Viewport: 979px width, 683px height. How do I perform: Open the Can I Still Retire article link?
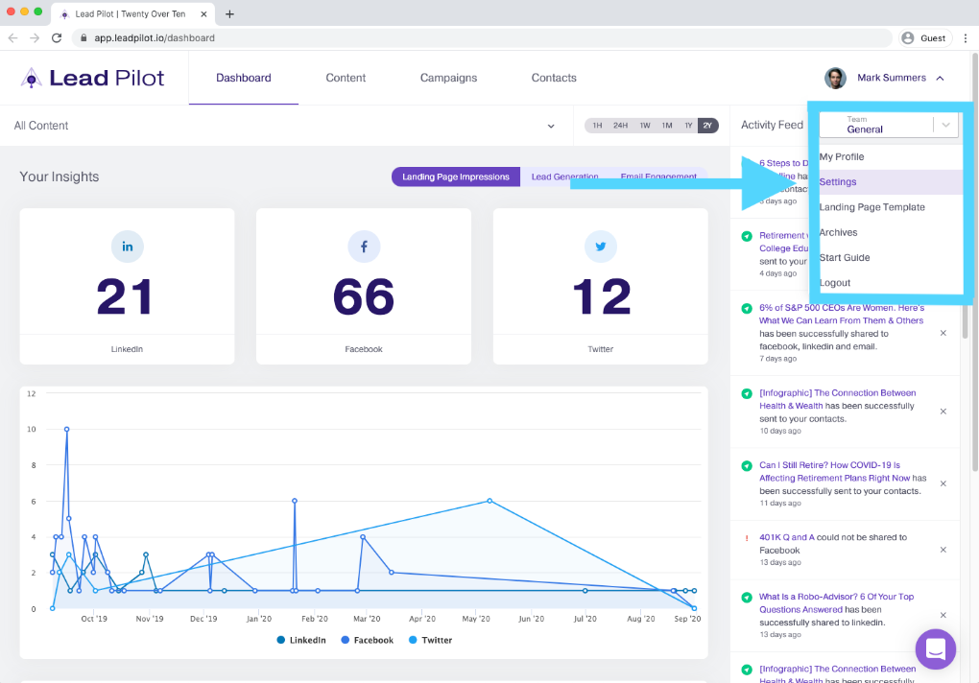pos(834,472)
